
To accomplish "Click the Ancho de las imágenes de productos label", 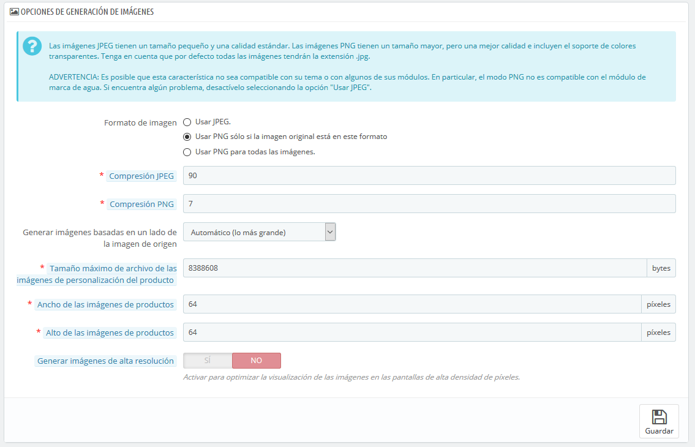I will point(105,305).
